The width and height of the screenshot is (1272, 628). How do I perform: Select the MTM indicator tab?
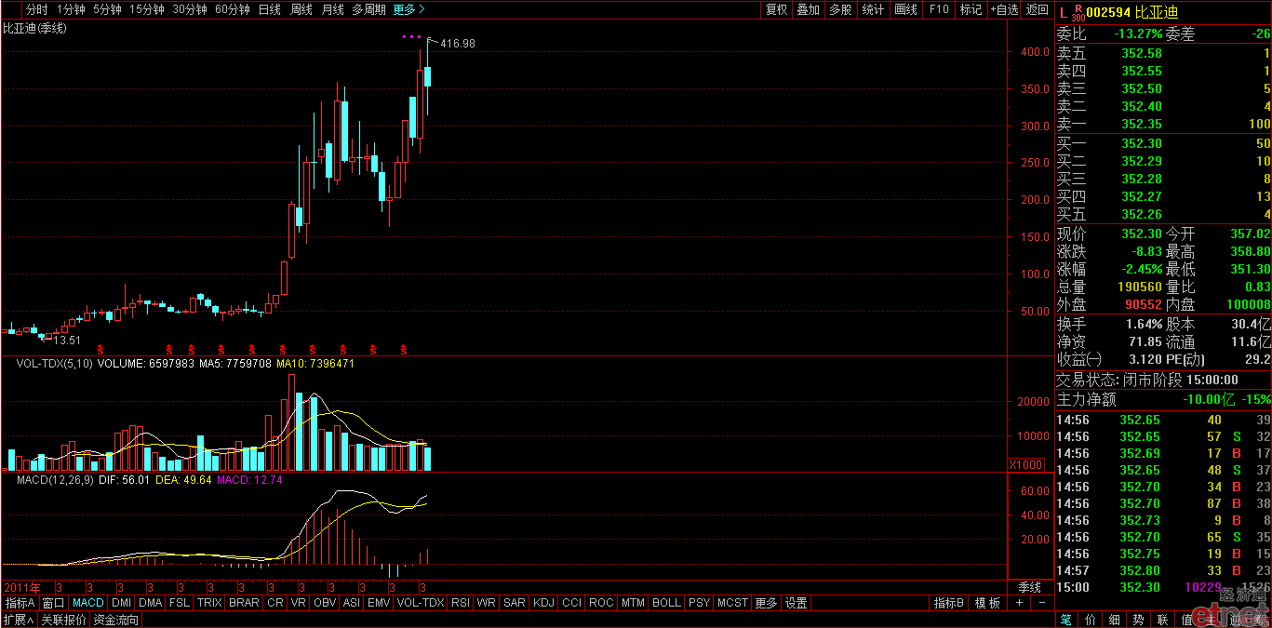coord(633,603)
